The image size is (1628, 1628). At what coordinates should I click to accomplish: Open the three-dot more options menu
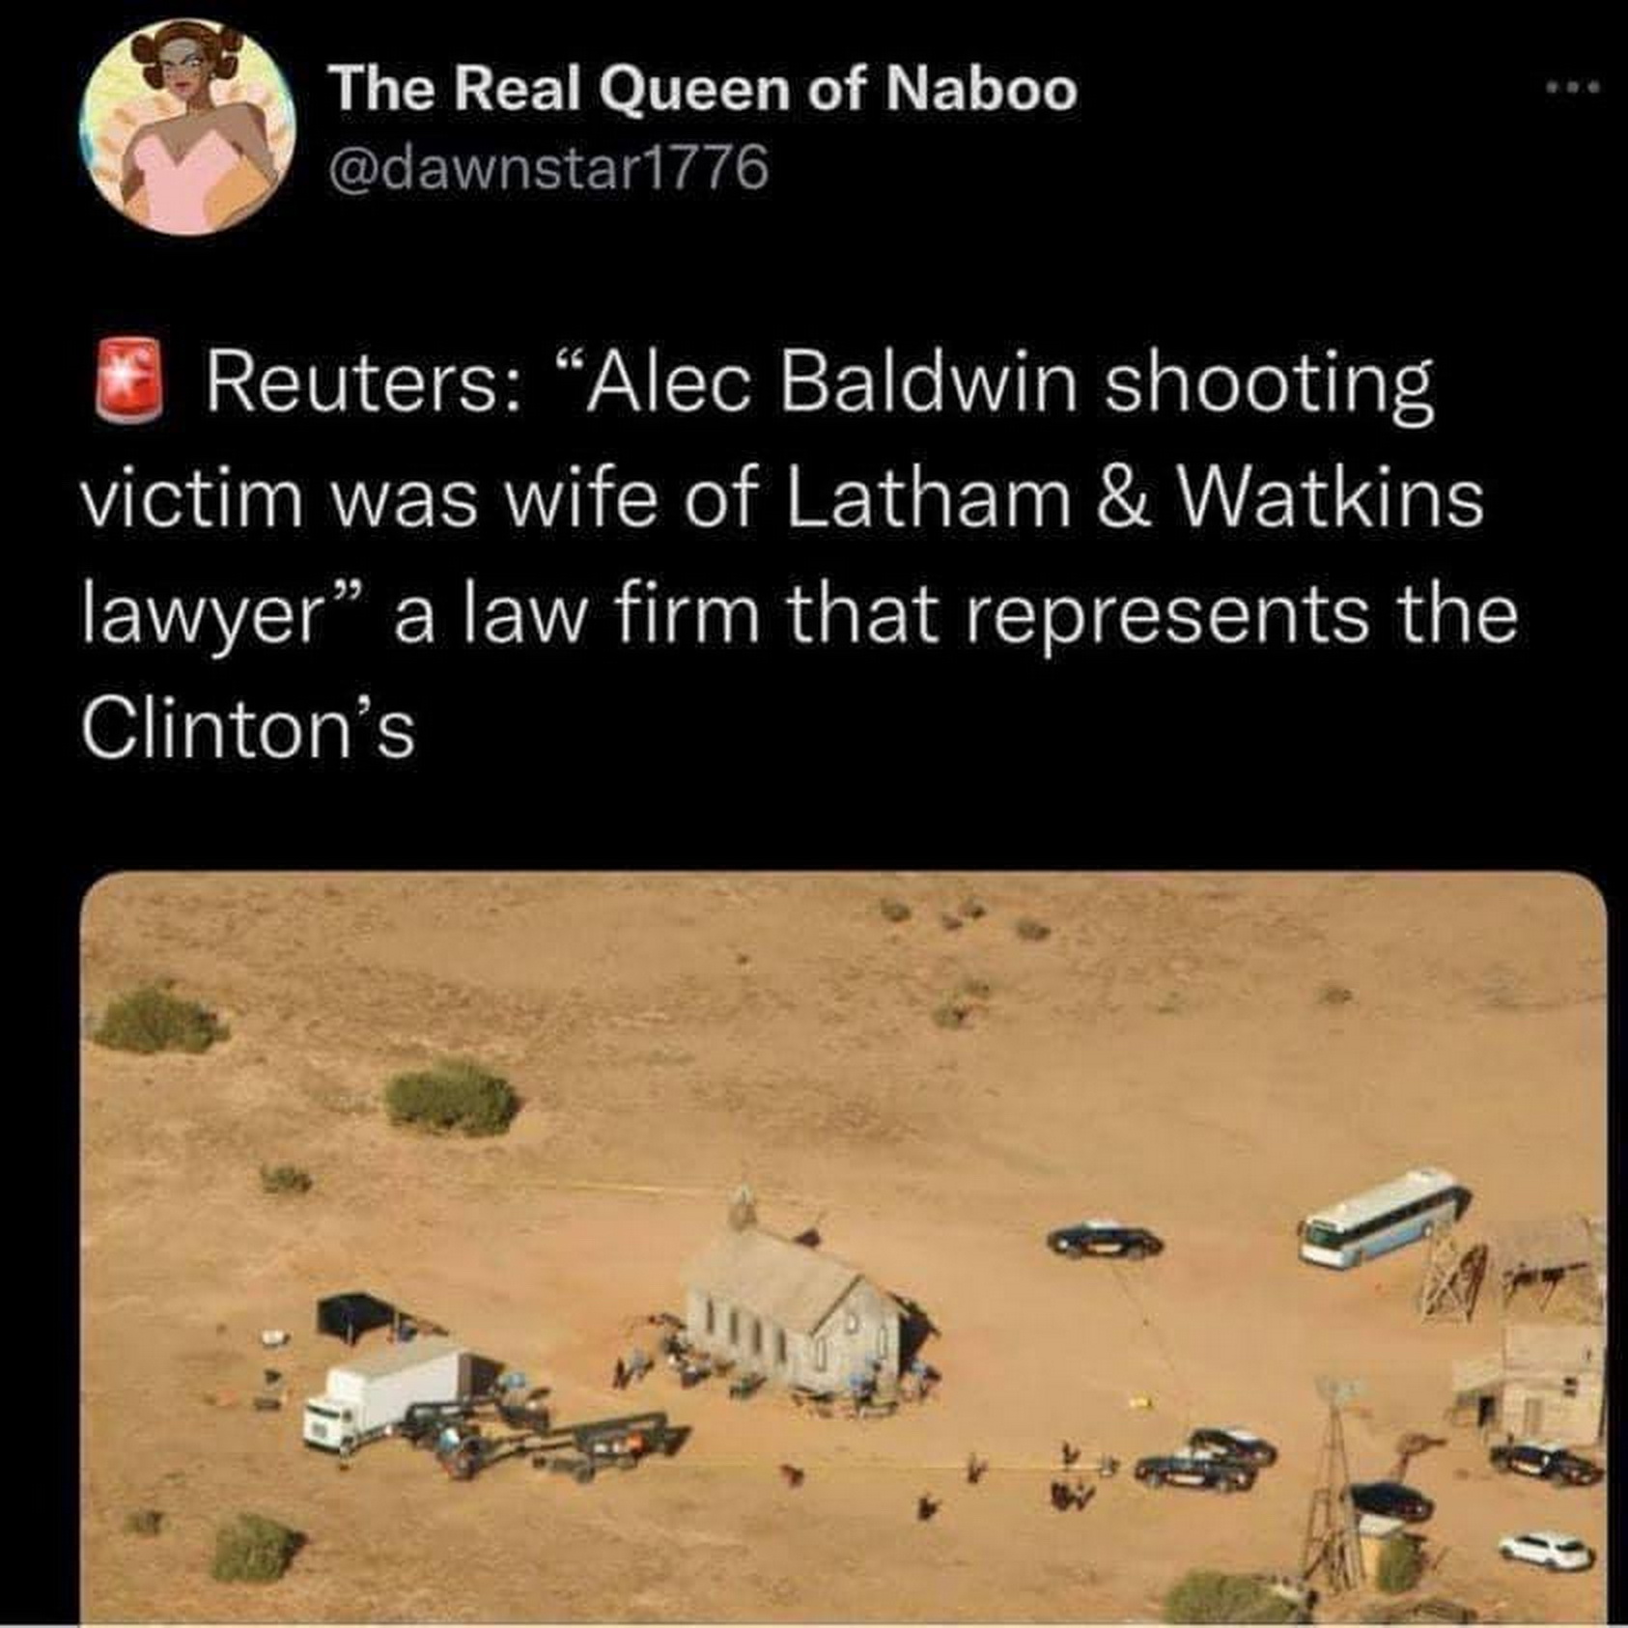[x=1572, y=89]
